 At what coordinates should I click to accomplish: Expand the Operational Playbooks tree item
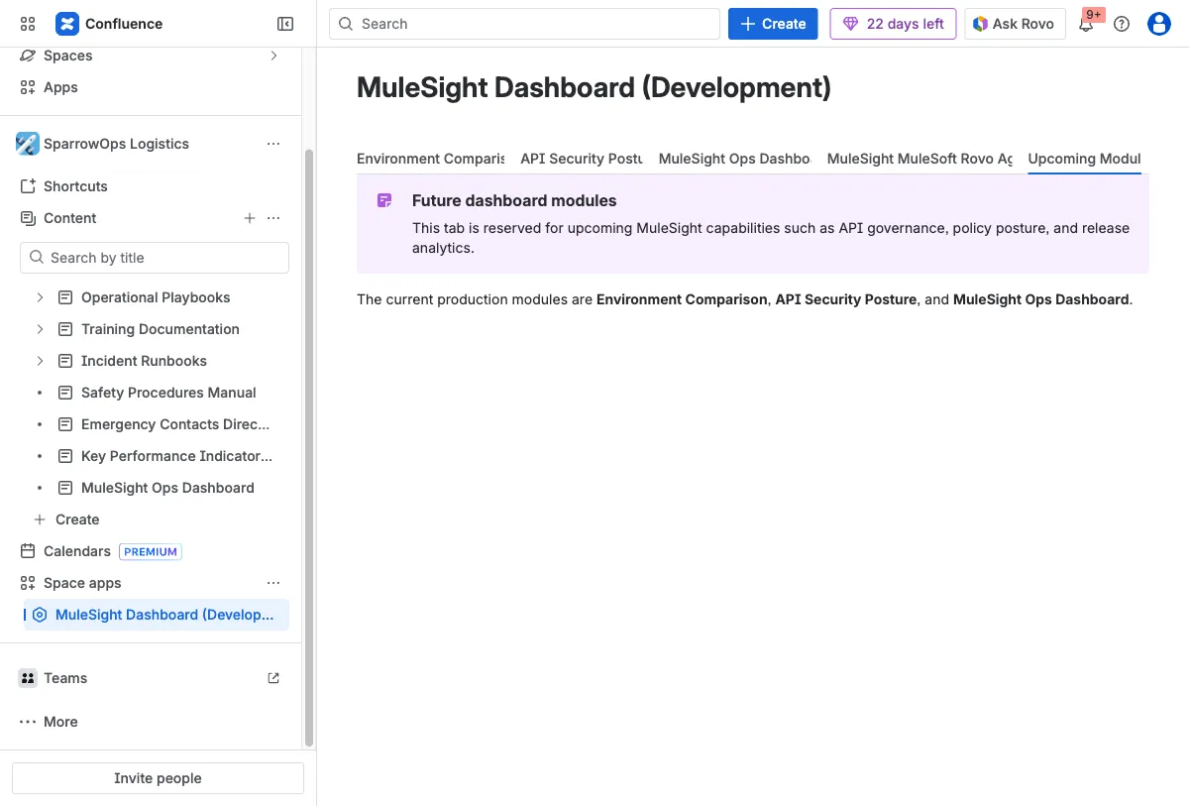click(x=40, y=297)
